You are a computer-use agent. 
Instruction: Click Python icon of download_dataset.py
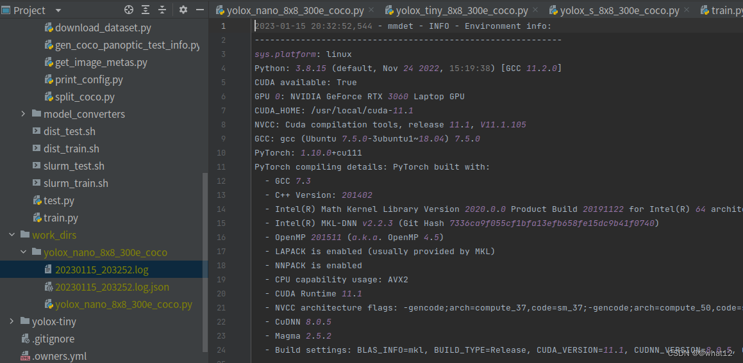coord(48,28)
